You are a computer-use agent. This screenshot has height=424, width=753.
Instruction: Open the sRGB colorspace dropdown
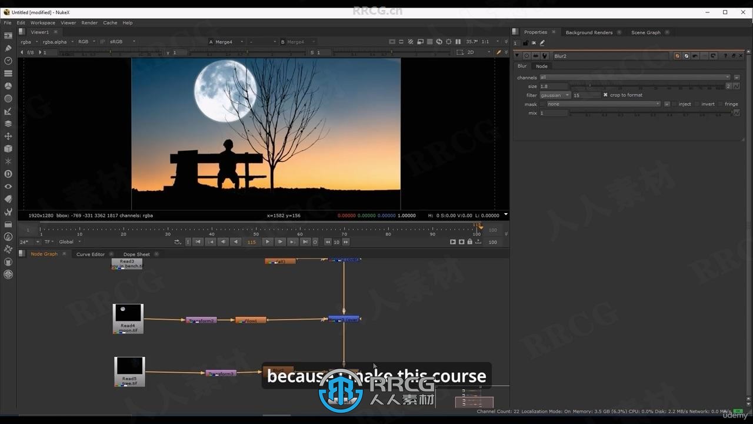(x=122, y=42)
